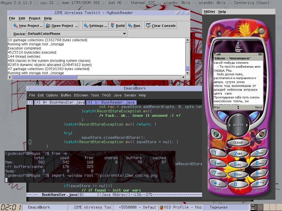Run the project from the toolbar
The width and height of the screenshot is (282, 211).
[134, 26]
